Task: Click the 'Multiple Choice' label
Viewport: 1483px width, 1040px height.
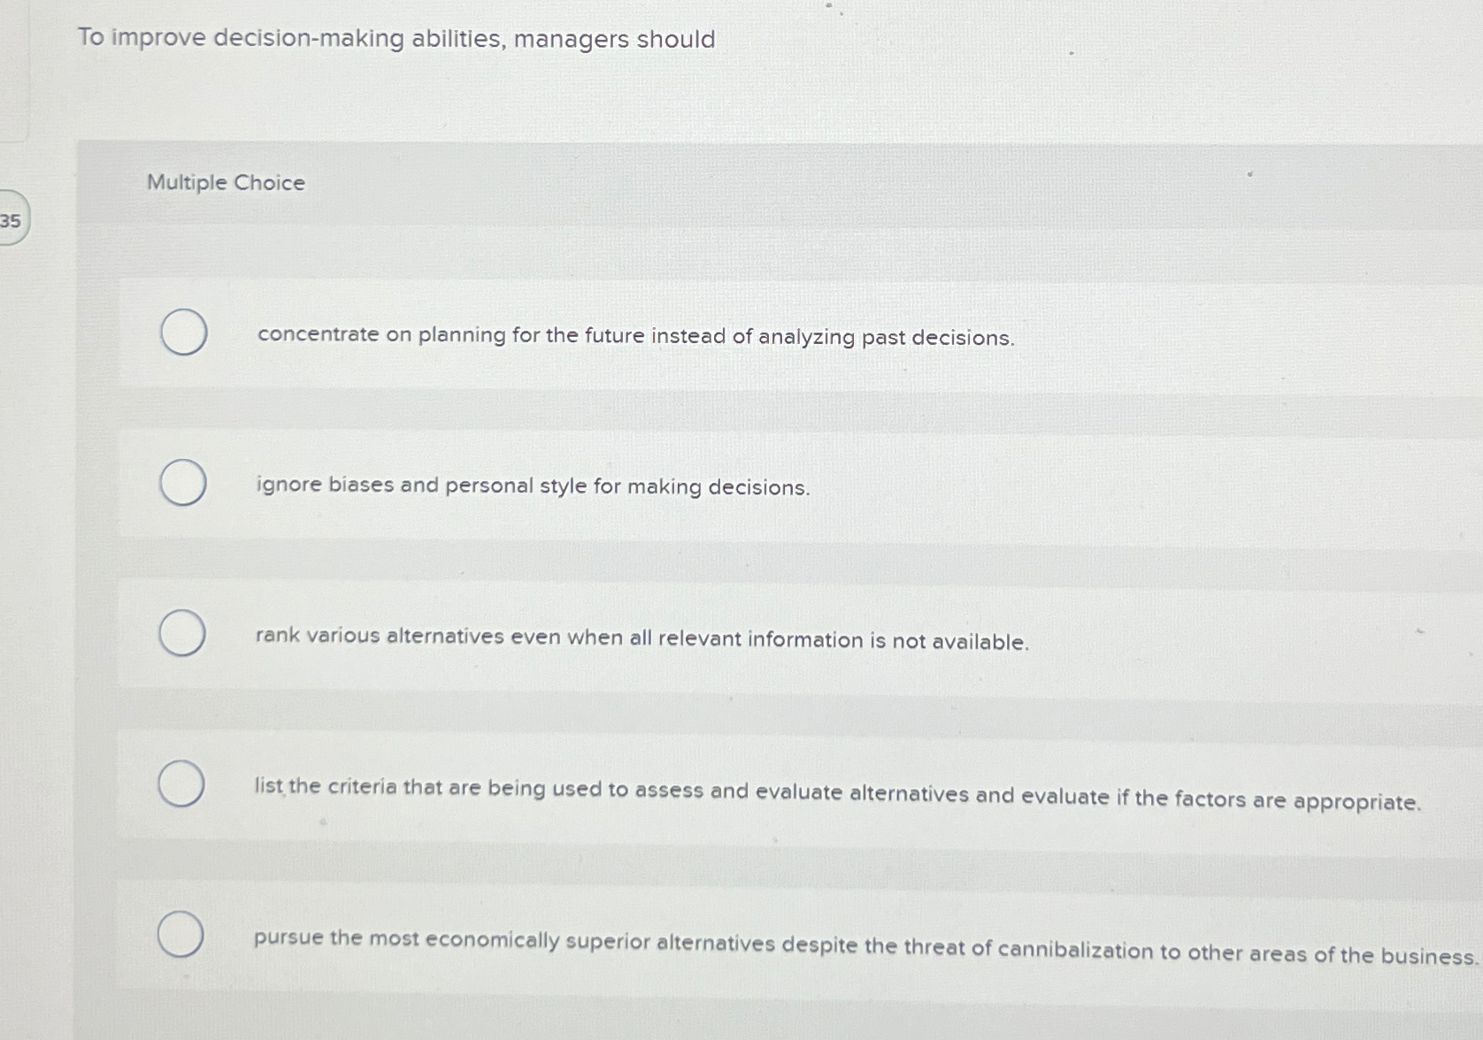Action: point(226,183)
